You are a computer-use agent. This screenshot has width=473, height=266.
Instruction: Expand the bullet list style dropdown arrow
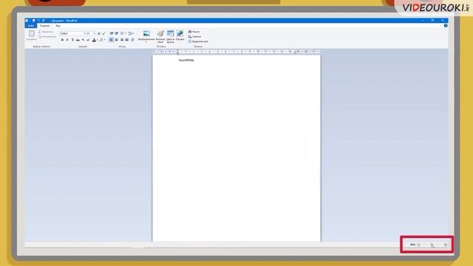pos(126,33)
